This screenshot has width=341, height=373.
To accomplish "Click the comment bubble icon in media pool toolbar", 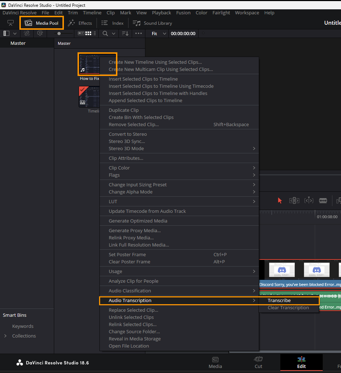I will 40,34.
